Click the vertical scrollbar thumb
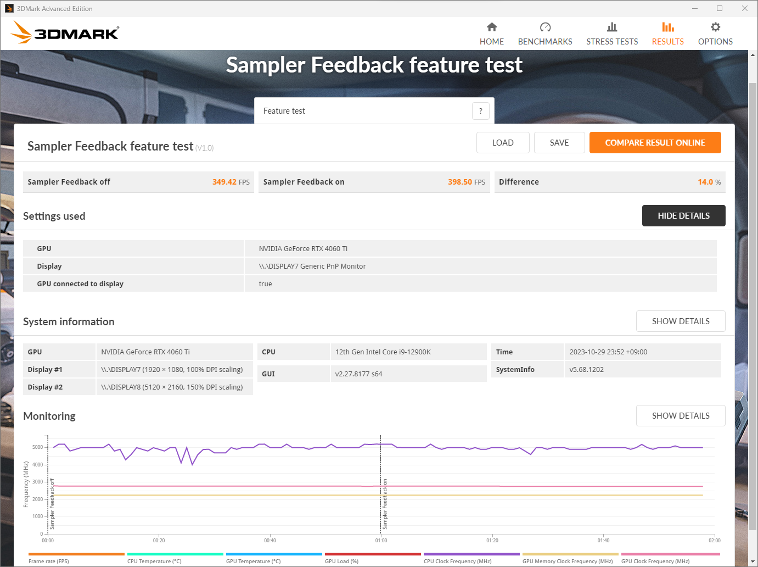The width and height of the screenshot is (758, 567). pos(753,307)
